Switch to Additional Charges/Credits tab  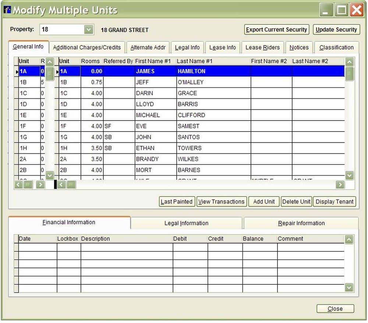(87, 47)
